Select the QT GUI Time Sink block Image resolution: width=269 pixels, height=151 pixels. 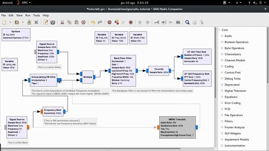pos(197,57)
